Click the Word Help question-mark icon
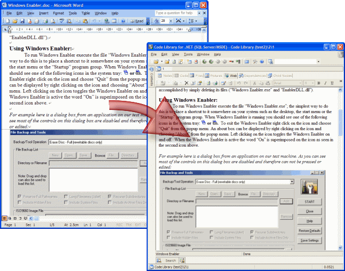Image resolution: width=345 pixels, height=271 pixels. click(x=123, y=21)
